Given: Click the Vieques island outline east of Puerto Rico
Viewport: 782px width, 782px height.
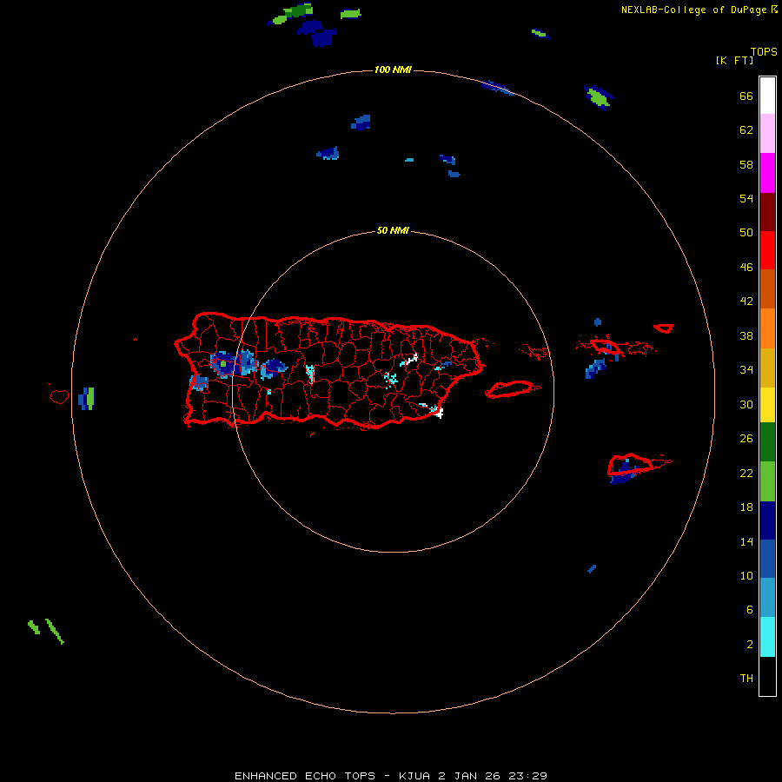Looking at the screenshot, I should 512,388.
